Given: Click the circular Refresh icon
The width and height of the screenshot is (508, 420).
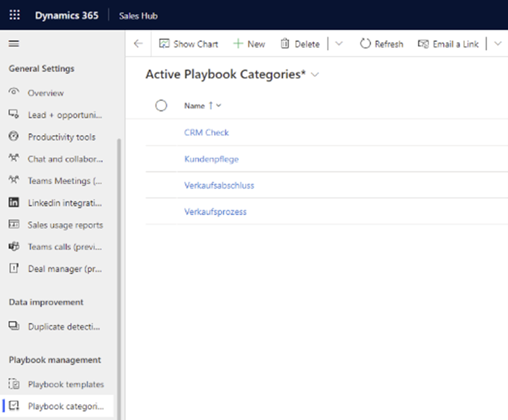Looking at the screenshot, I should click(365, 44).
